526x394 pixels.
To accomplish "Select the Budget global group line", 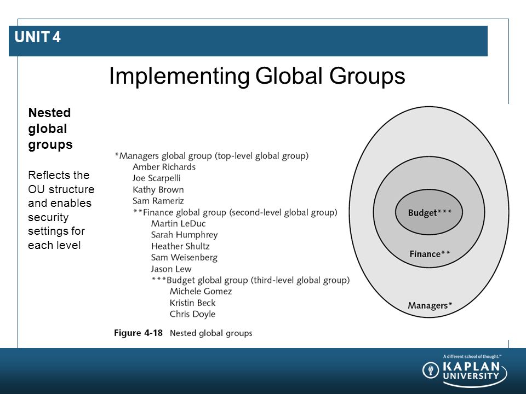I will 250,280.
